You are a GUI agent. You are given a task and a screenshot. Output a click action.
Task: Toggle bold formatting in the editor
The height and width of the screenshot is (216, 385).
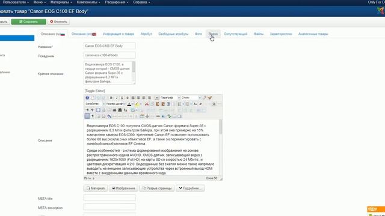pyautogui.click(x=111, y=98)
